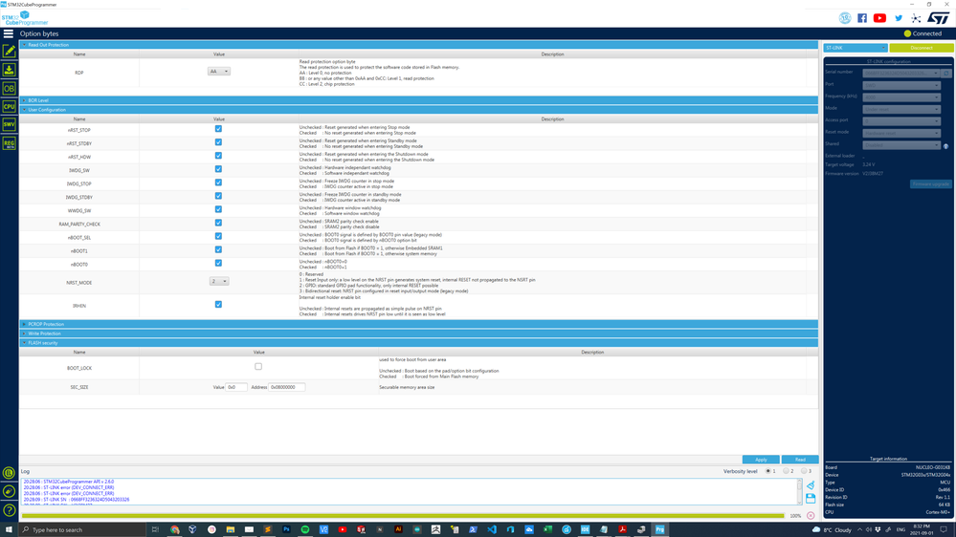The width and height of the screenshot is (956, 537).
Task: Open the notification center icon
Action: coord(944,529)
